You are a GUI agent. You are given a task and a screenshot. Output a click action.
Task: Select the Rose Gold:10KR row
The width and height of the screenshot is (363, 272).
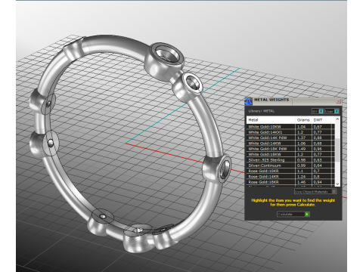[x=290, y=171]
